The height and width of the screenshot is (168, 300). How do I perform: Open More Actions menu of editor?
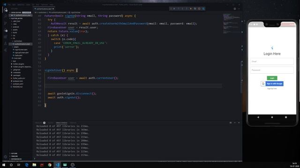click(x=239, y=9)
